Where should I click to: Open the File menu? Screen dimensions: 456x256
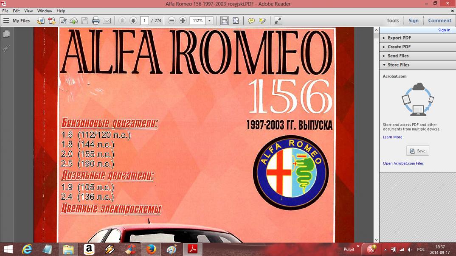point(5,11)
